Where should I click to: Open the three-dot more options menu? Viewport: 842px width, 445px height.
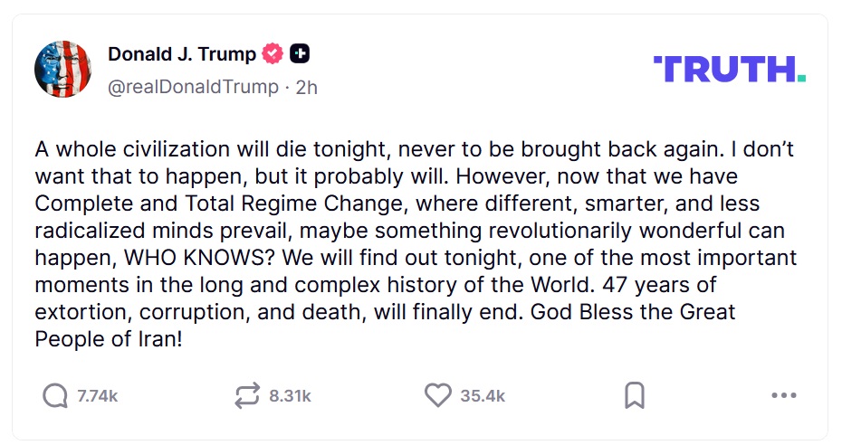coord(782,395)
